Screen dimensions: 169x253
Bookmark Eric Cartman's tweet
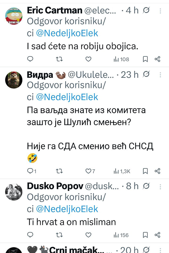click(x=145, y=59)
